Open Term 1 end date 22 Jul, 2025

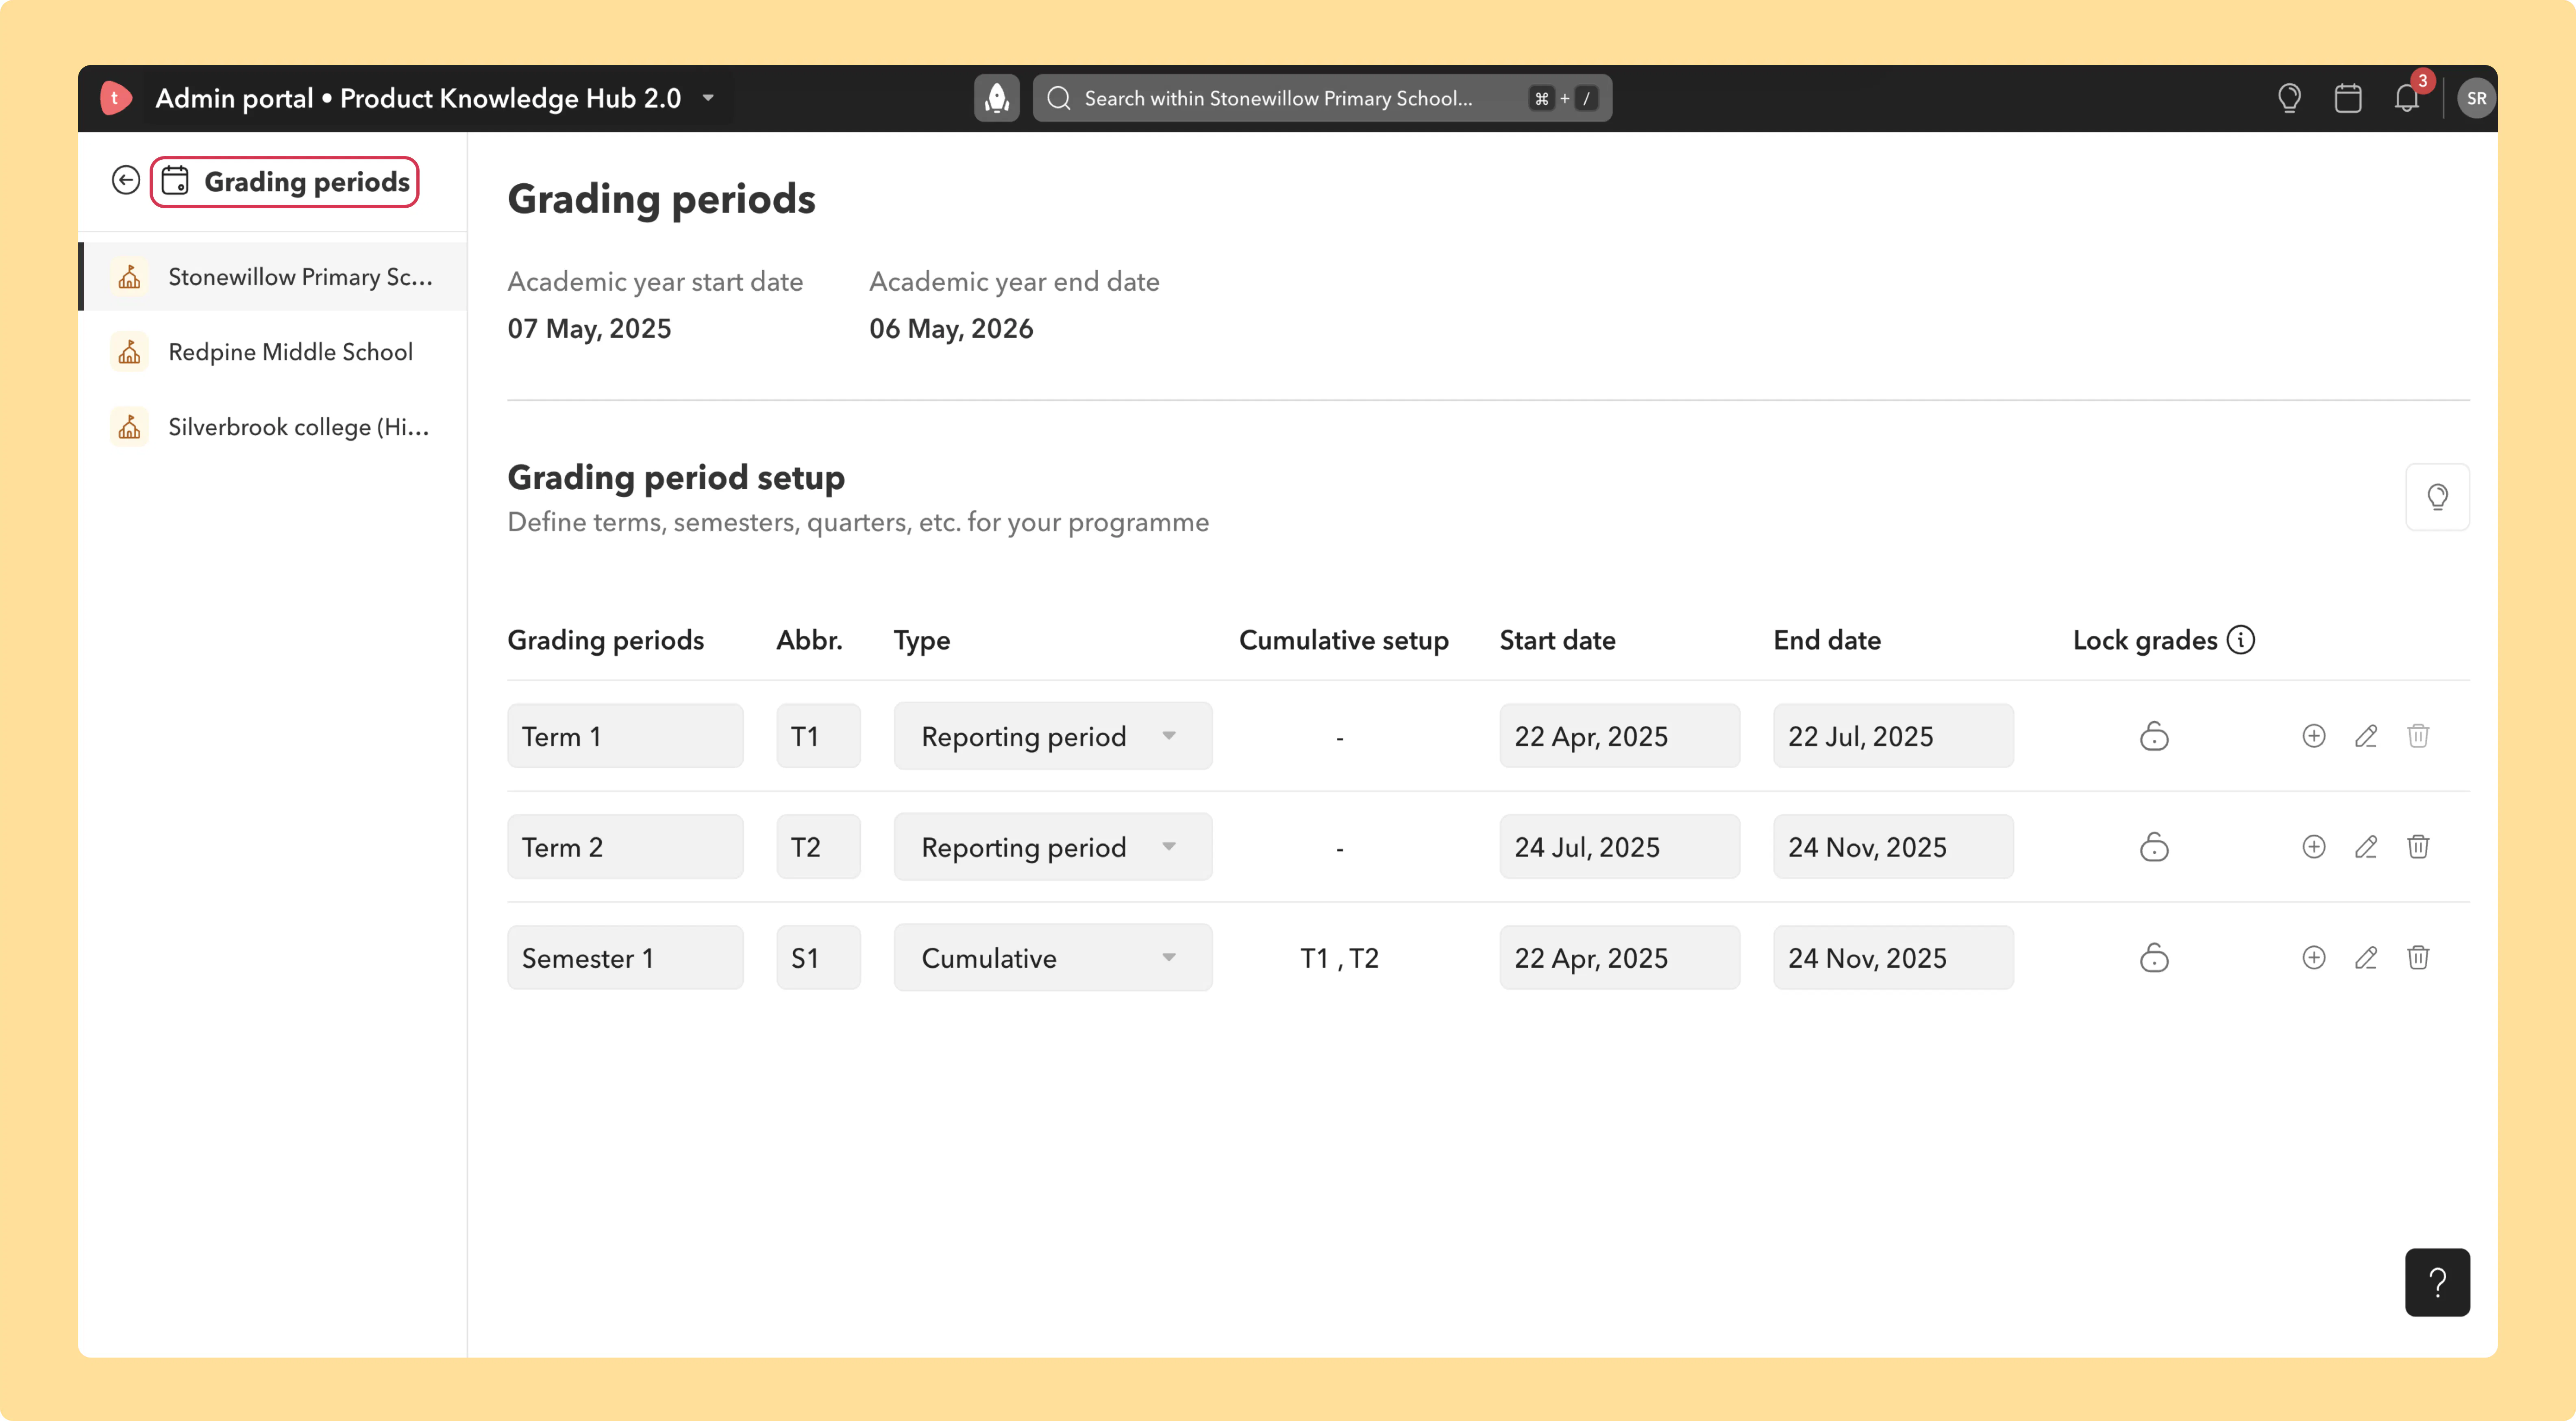[x=1893, y=736]
